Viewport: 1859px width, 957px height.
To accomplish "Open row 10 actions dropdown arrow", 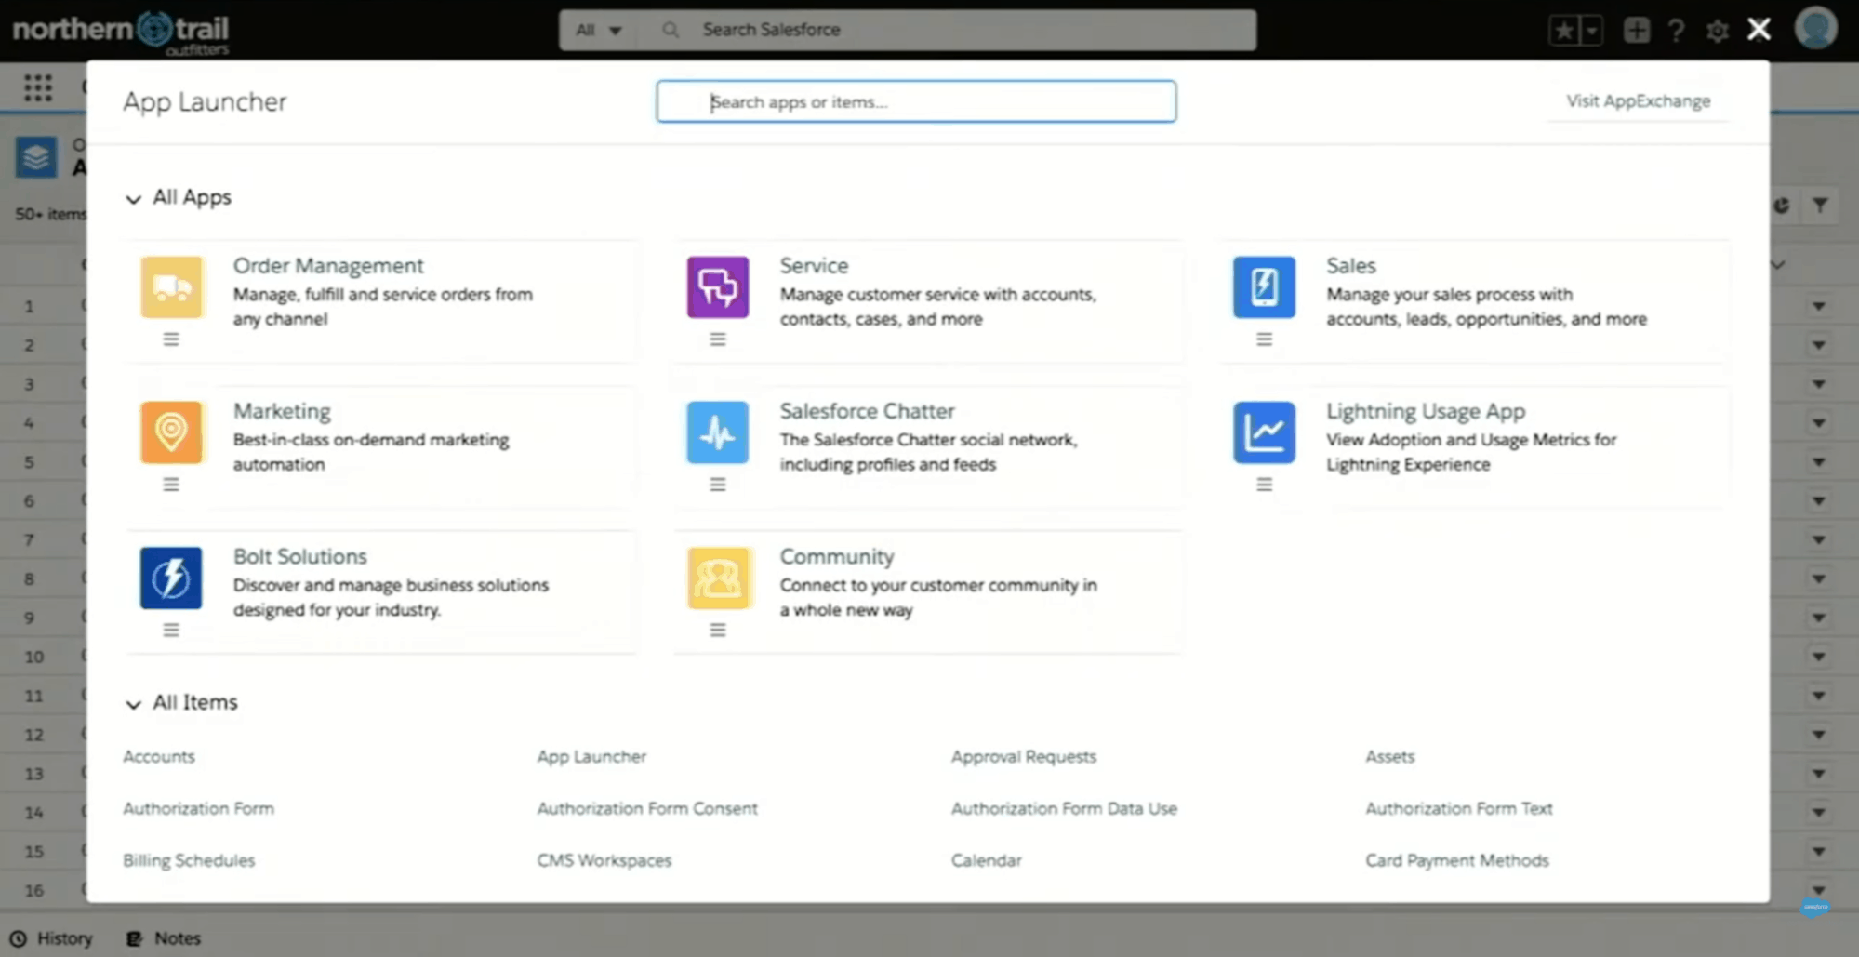I will point(1818,657).
